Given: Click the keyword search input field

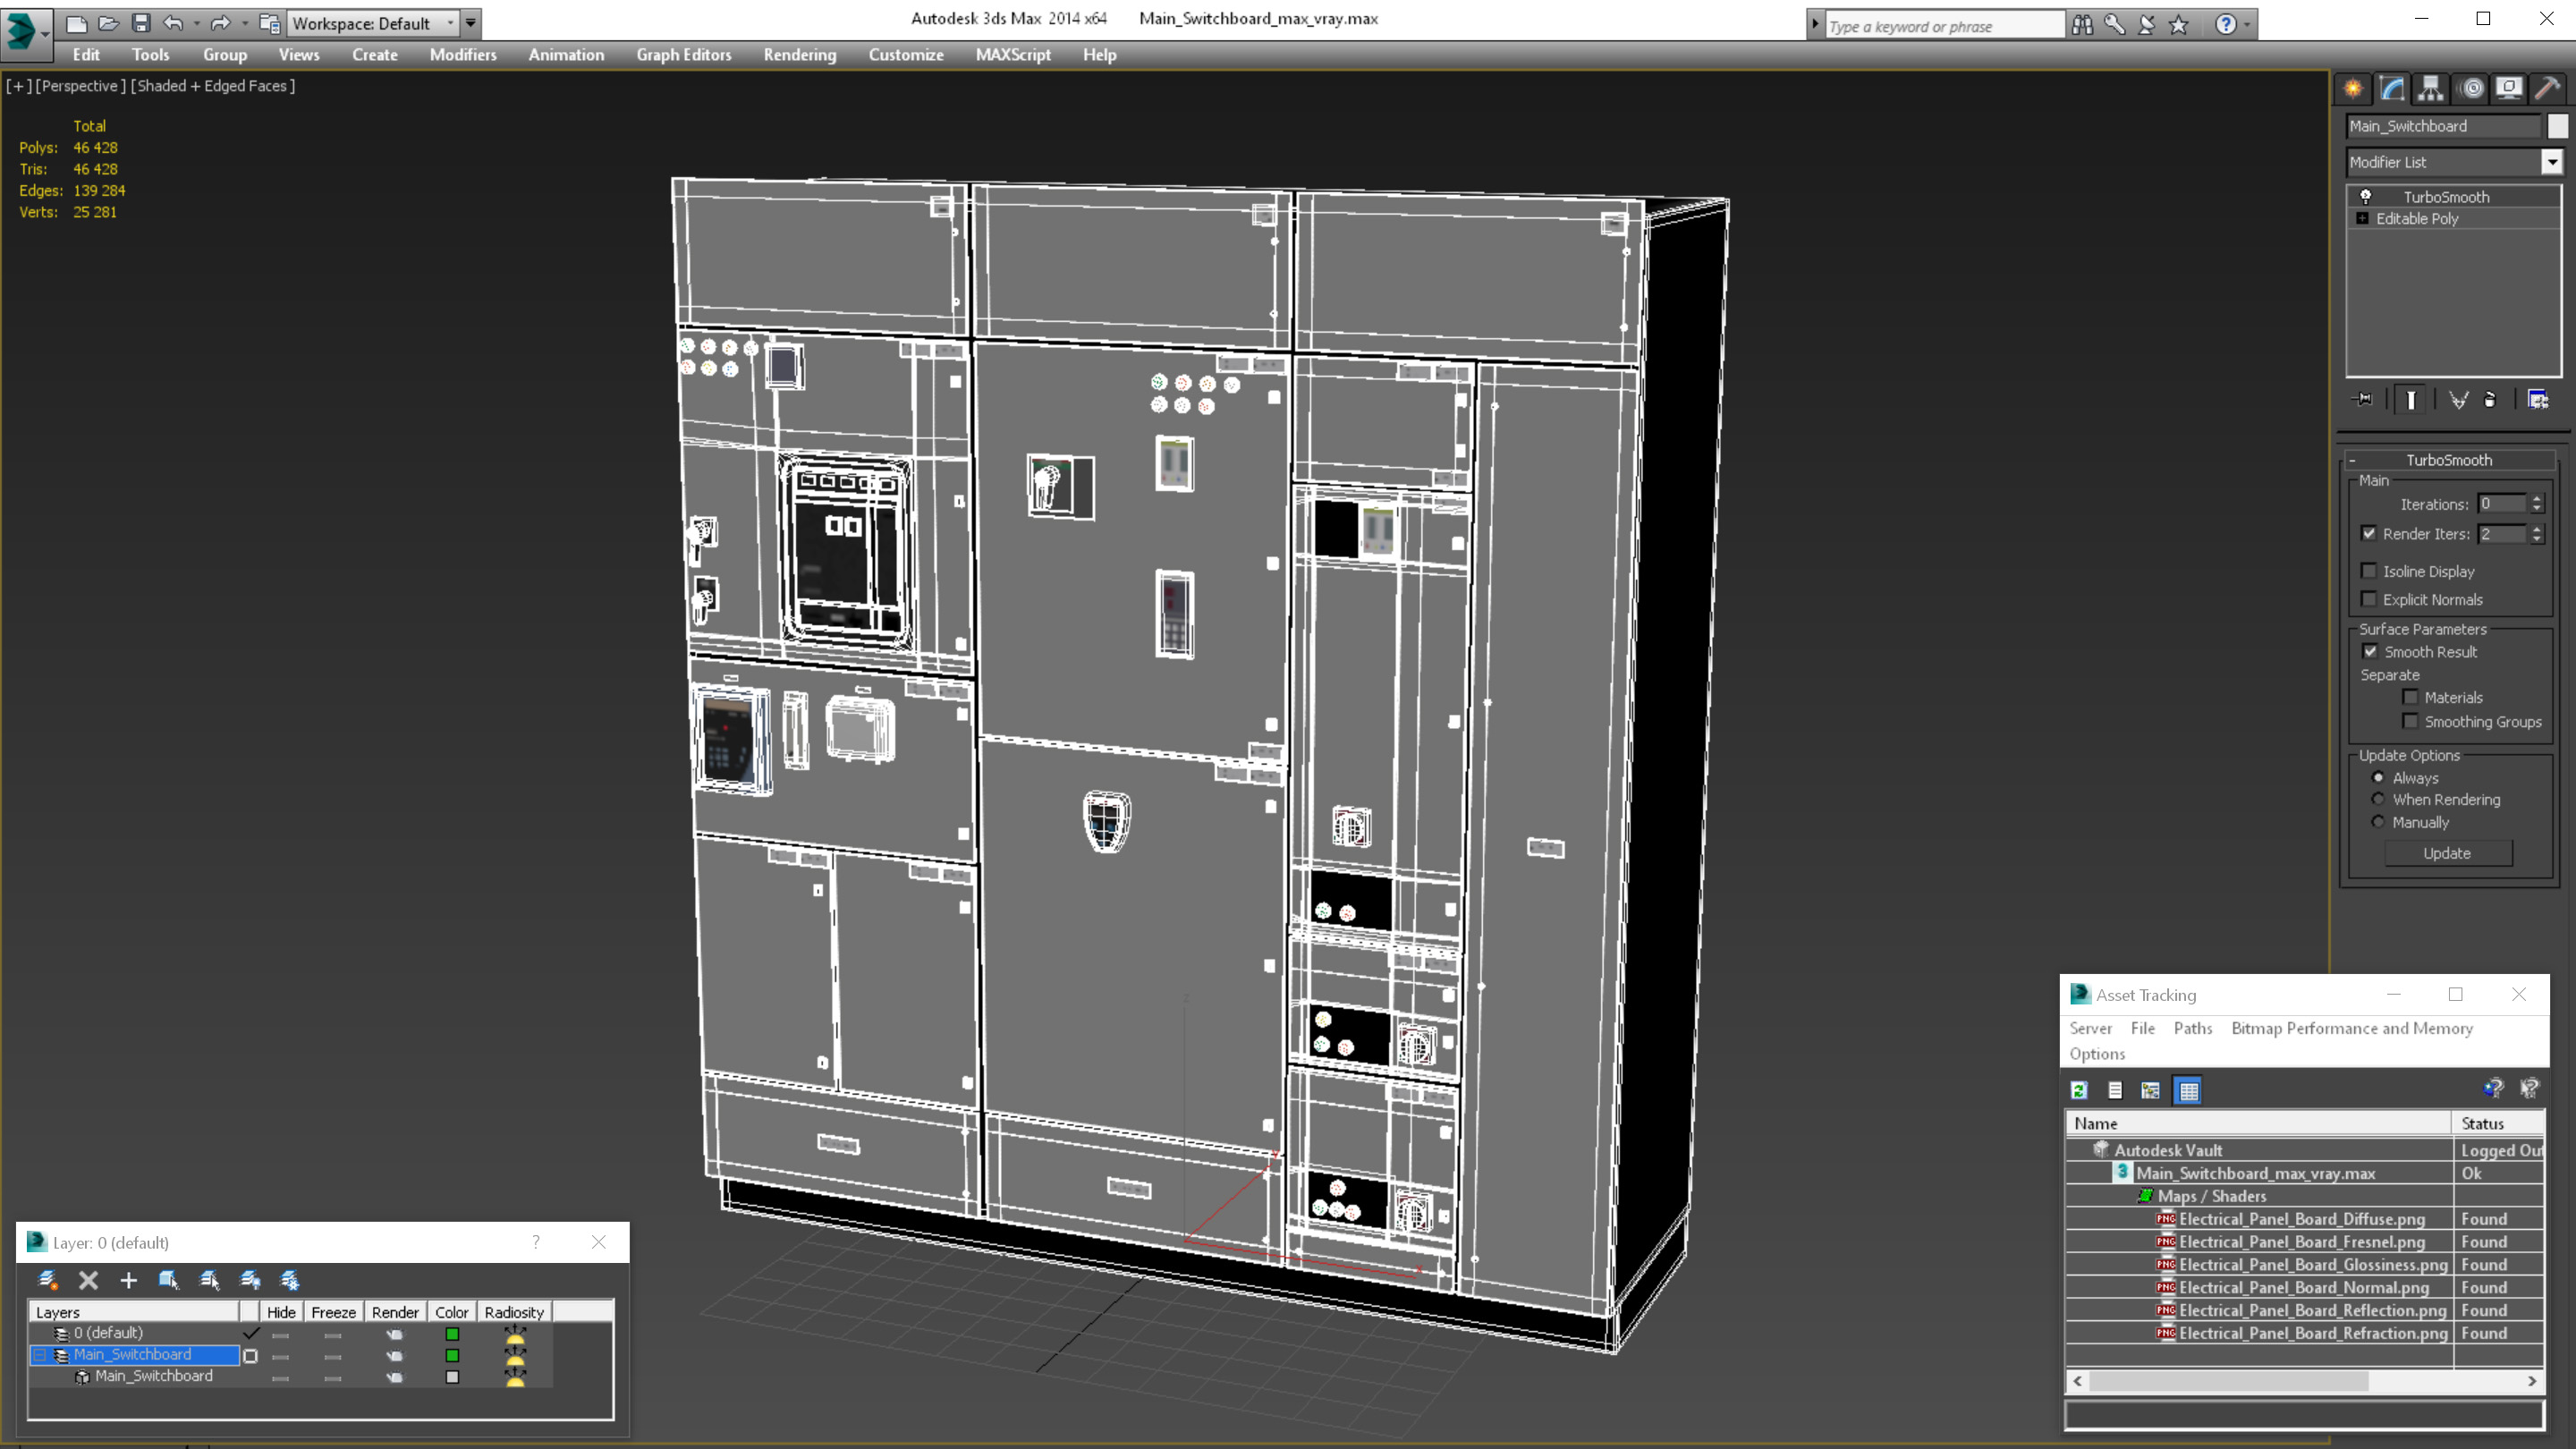Looking at the screenshot, I should pyautogui.click(x=1942, y=26).
